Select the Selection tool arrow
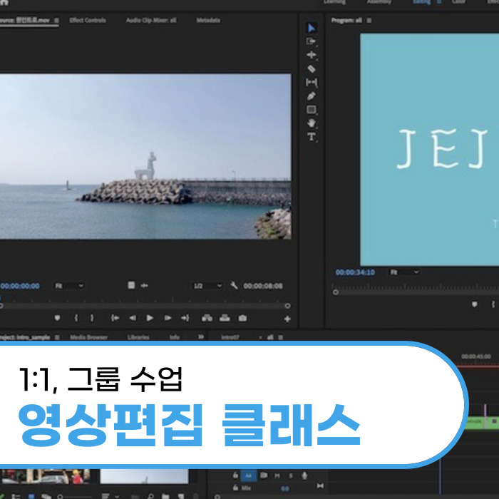Image resolution: width=499 pixels, height=499 pixels. (312, 28)
